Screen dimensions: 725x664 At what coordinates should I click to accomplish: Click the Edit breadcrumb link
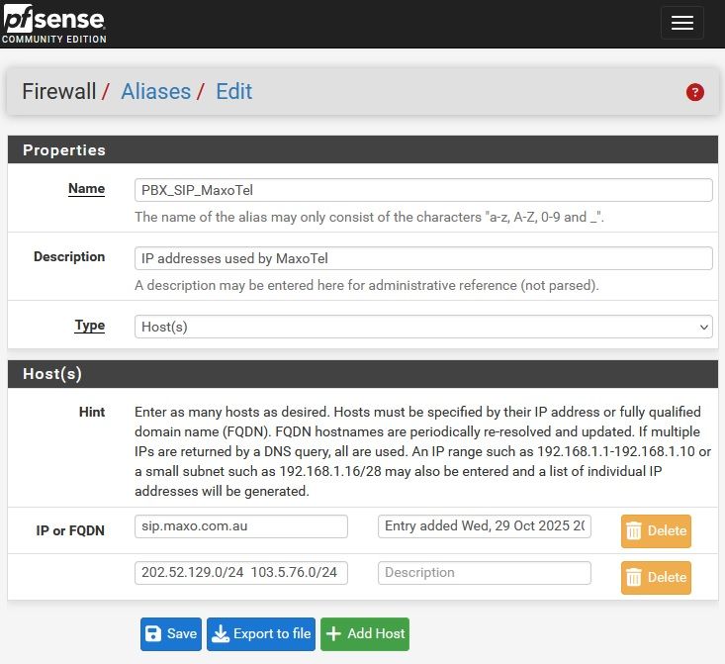(x=233, y=92)
